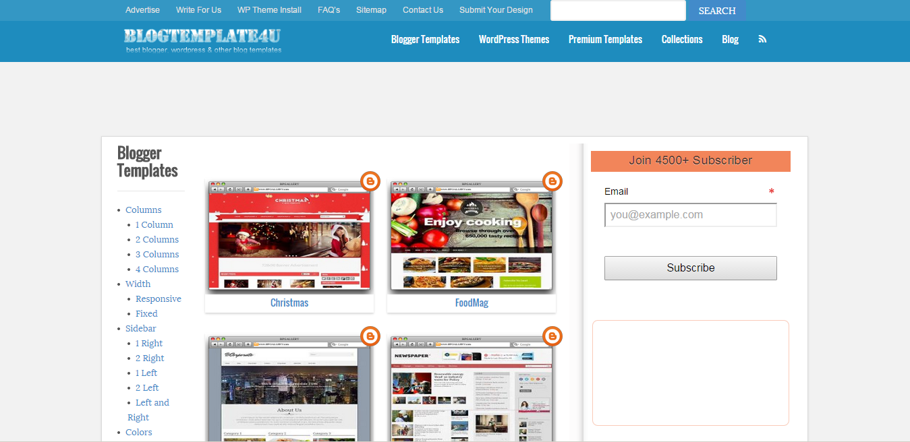The width and height of the screenshot is (910, 442).
Task: Click the Join 4500+ Subscriber banner
Action: pos(691,160)
